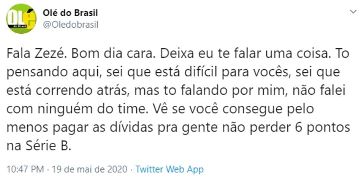Click the @Oledobrasil handle
361x178 pixels.
coord(71,25)
